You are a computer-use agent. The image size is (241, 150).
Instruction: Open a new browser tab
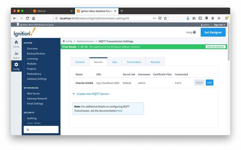pyautogui.click(x=122, y=11)
